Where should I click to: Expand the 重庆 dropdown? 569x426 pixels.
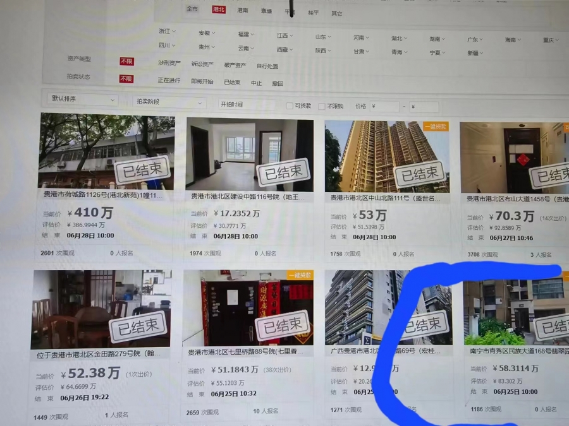pyautogui.click(x=551, y=40)
